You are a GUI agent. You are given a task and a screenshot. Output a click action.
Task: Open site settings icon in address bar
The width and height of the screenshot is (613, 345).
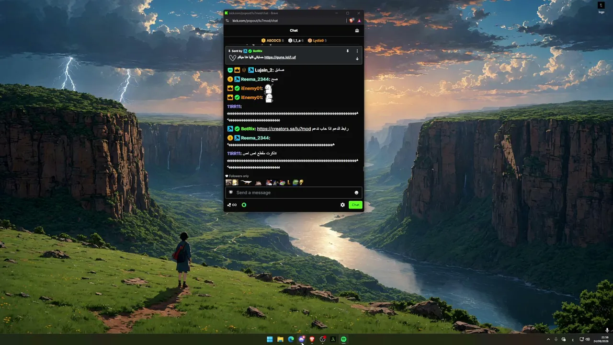point(227,21)
